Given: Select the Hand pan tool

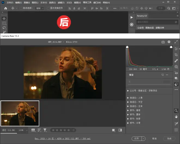Looking at the screenshot, I should [x=176, y=117].
